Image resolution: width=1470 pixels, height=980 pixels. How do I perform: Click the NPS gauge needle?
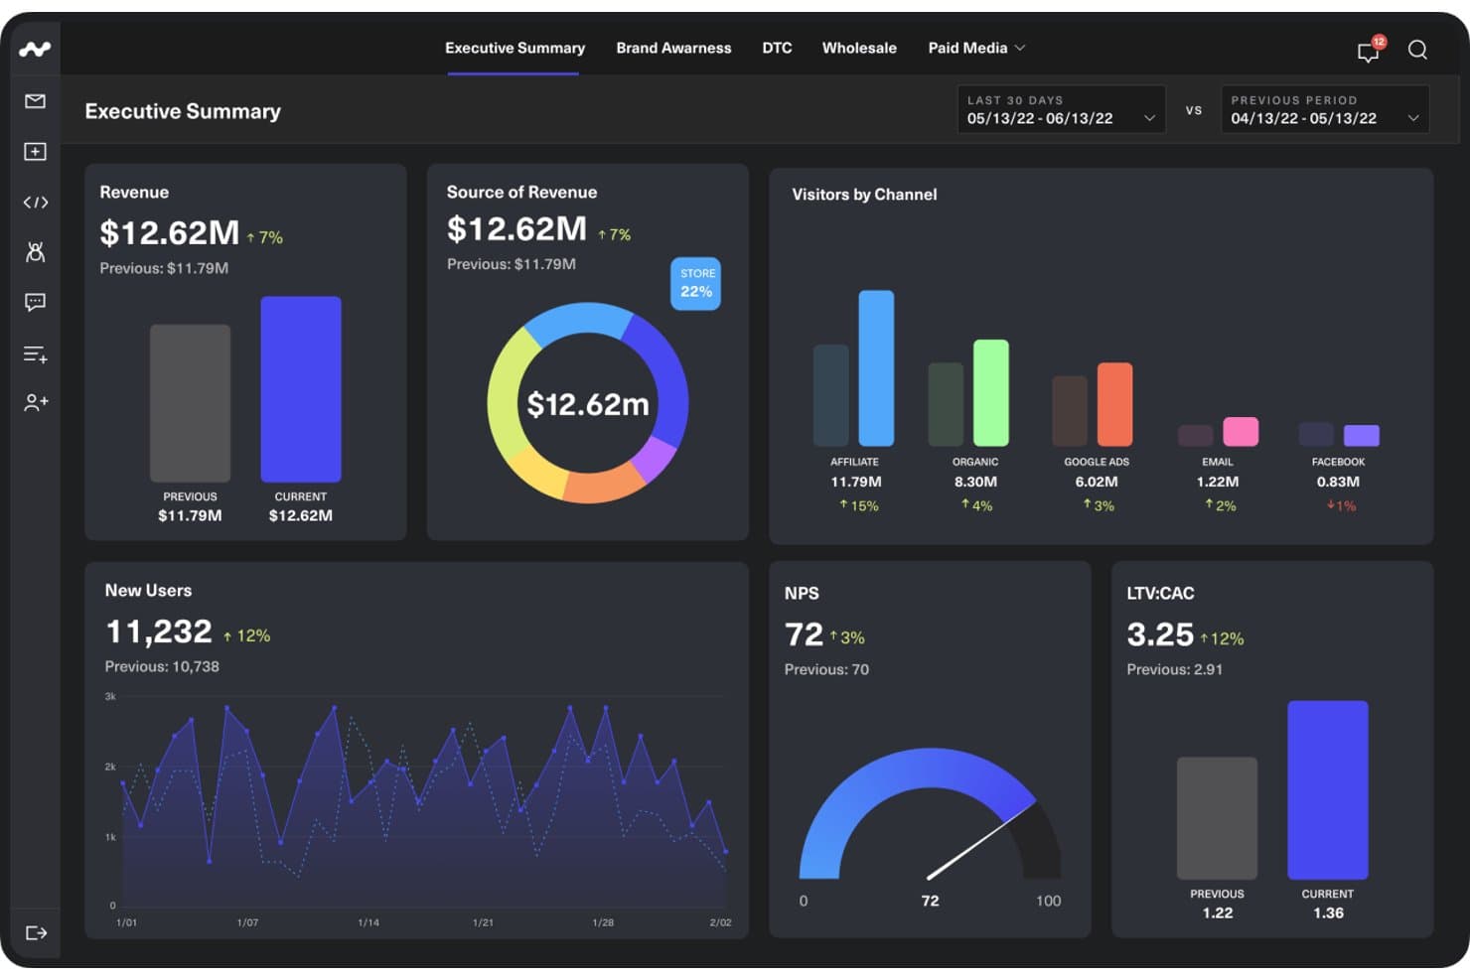pyautogui.click(x=980, y=841)
